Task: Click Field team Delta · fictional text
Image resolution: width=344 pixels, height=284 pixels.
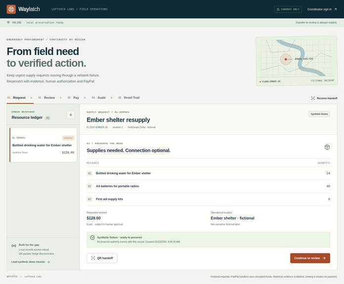Action: (x=142, y=127)
